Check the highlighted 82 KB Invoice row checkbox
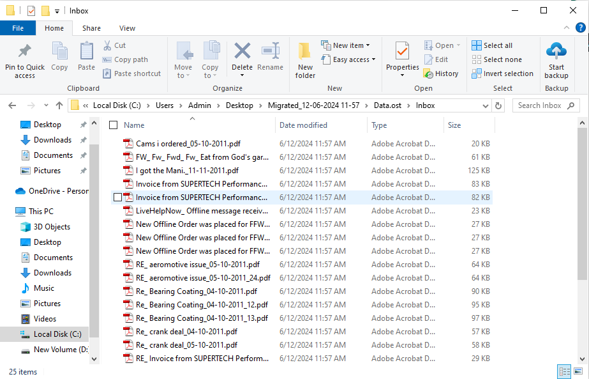 tap(117, 197)
